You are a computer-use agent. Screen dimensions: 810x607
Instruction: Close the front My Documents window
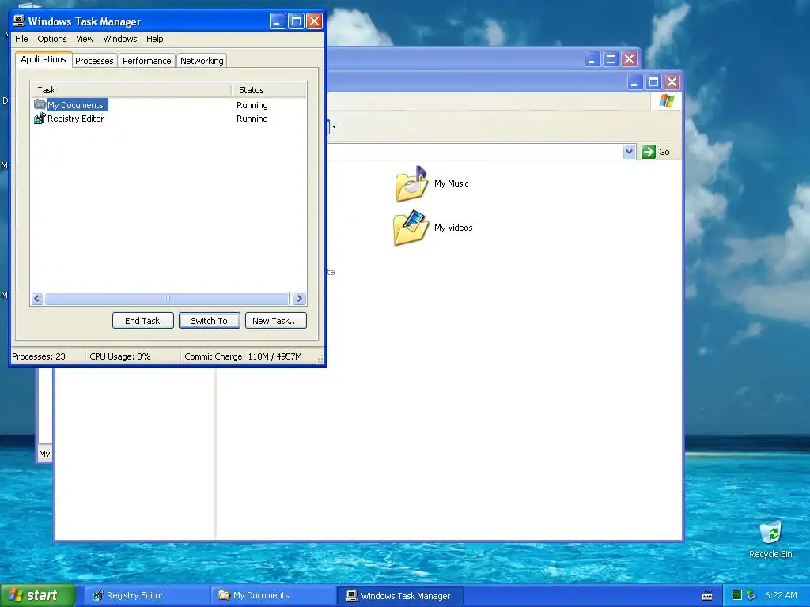click(x=672, y=81)
